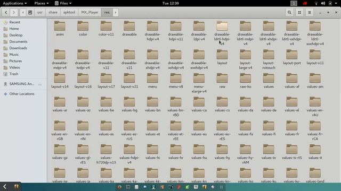The width and height of the screenshot is (341, 191).
Task: Open the Files hamburger options menu
Action: click(x=310, y=12)
